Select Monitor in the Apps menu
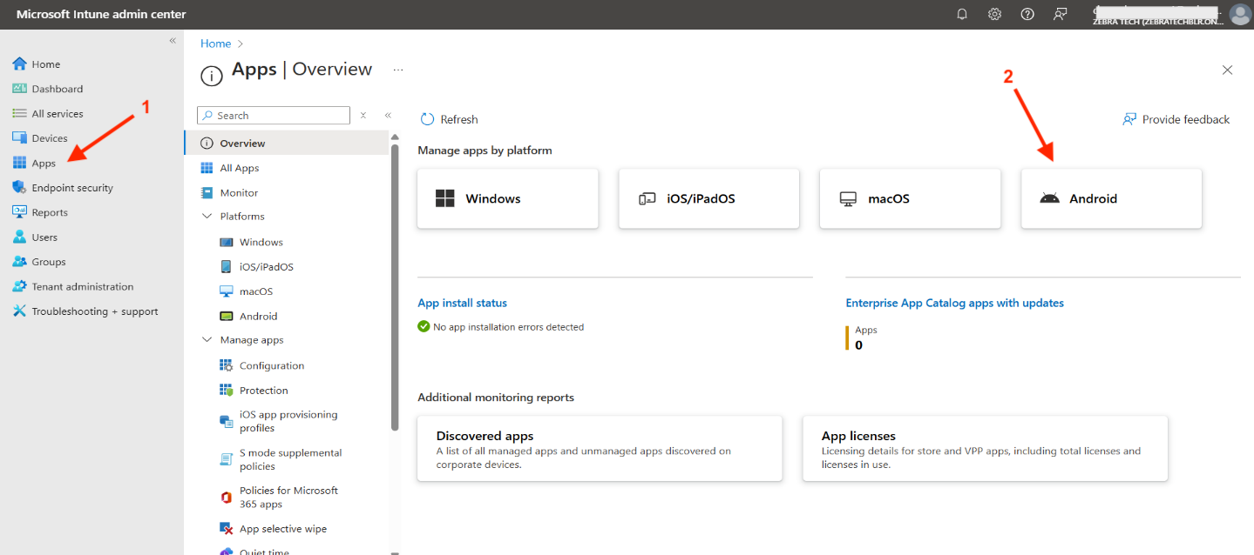This screenshot has height=555, width=1254. [x=238, y=192]
